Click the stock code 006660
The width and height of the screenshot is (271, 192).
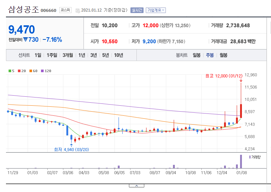48,10
